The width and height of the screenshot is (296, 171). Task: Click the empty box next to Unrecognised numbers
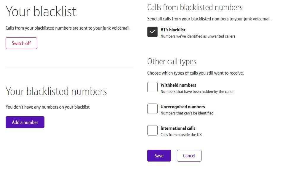[x=152, y=109]
